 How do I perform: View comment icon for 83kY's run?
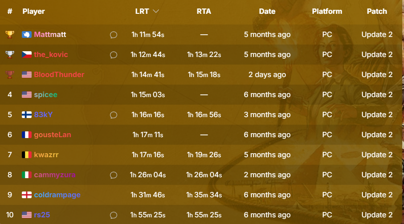[x=114, y=115]
